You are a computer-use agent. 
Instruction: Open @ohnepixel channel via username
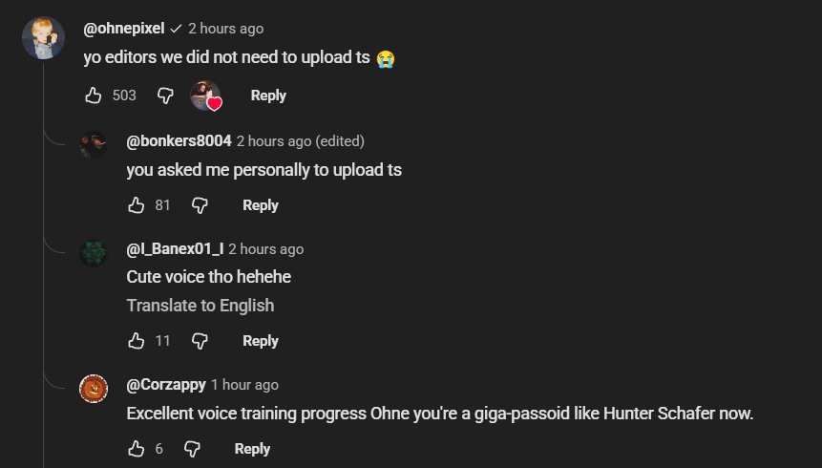[x=124, y=29]
